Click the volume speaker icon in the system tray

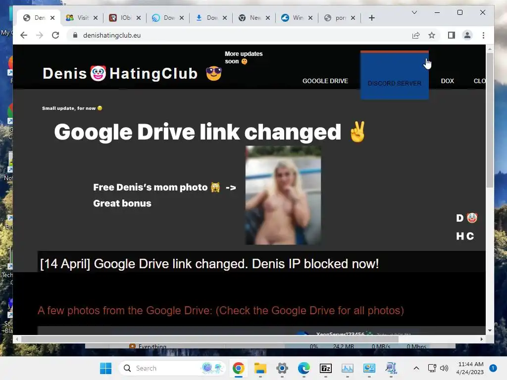(444, 368)
